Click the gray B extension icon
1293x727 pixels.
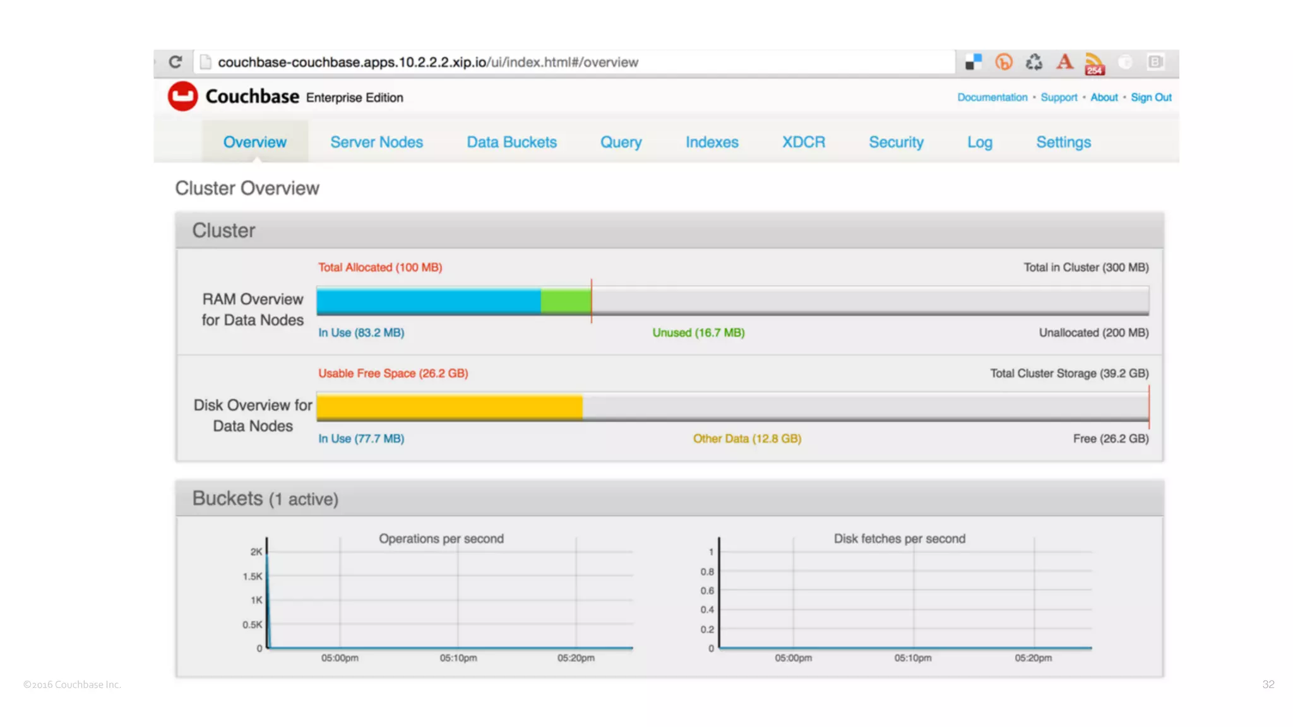pyautogui.click(x=1155, y=62)
